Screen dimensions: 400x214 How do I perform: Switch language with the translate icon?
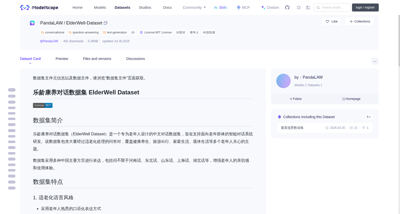pos(308,7)
